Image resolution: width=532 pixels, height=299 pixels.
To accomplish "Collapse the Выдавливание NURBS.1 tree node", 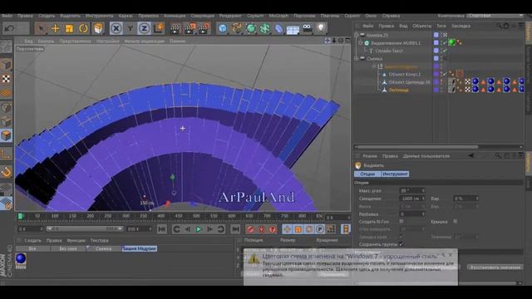I will tap(360, 42).
